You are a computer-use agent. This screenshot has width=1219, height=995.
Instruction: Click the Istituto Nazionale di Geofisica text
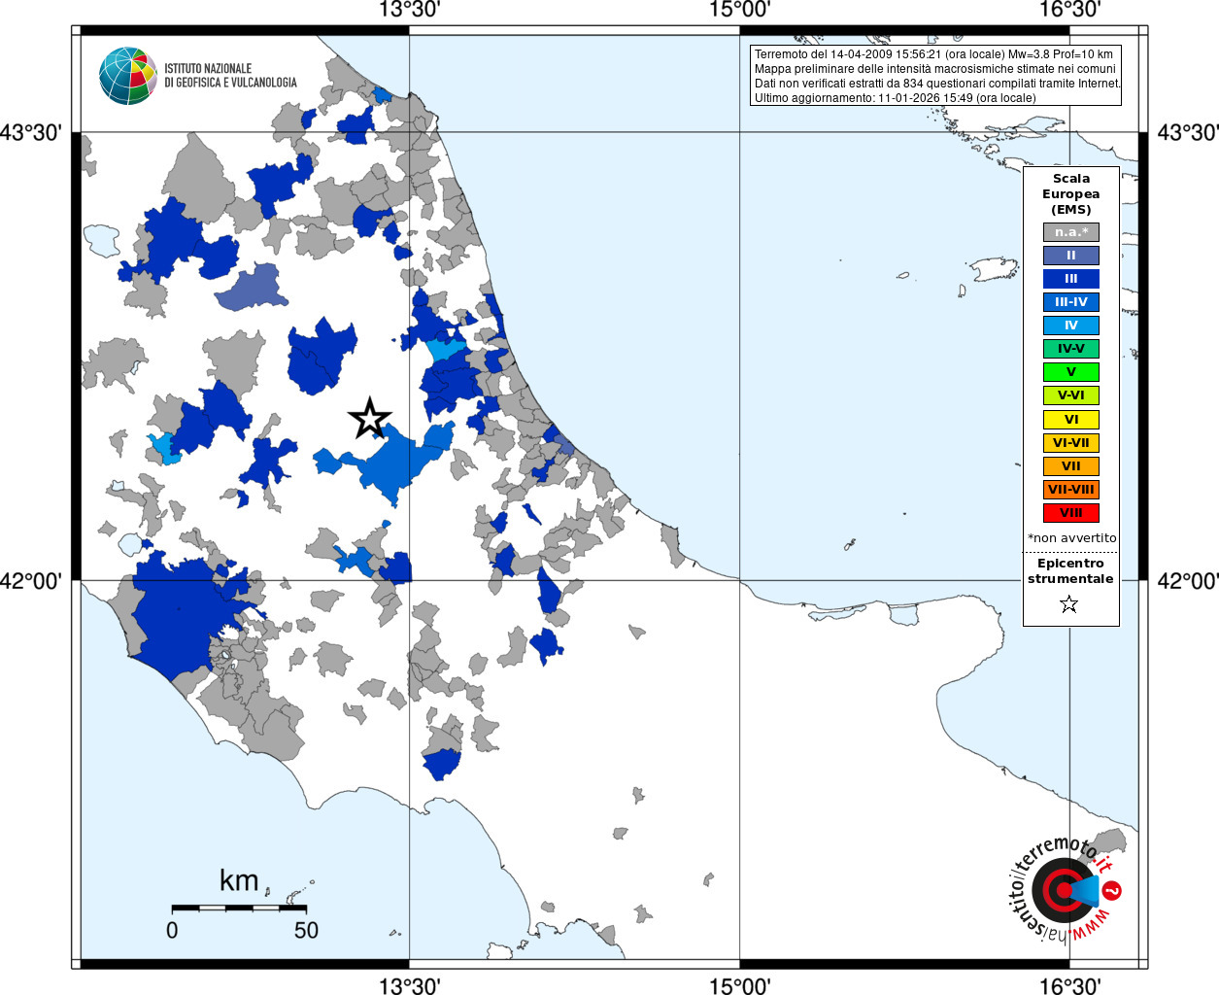point(231,76)
